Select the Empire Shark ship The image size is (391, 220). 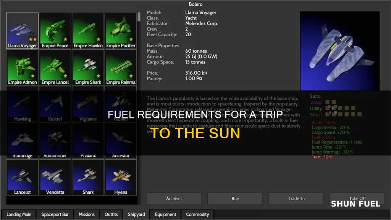coord(88,67)
